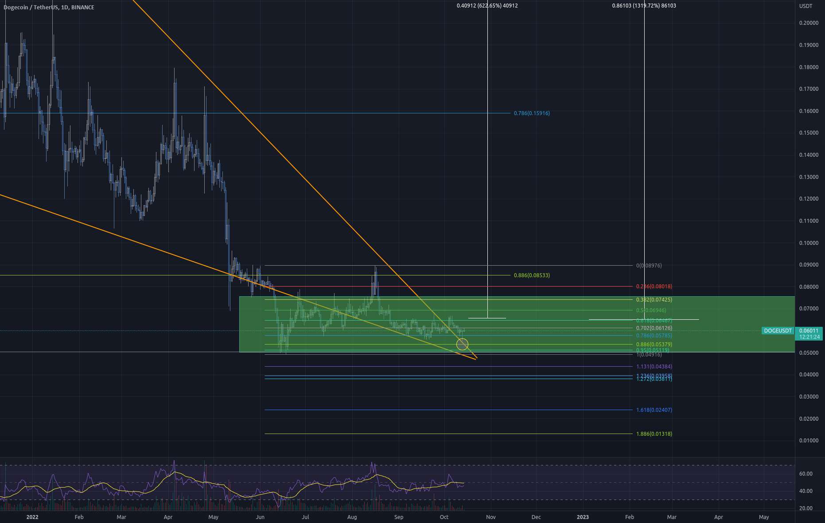
Task: Select the 622.65% price range measurement label
Action: coord(487,6)
